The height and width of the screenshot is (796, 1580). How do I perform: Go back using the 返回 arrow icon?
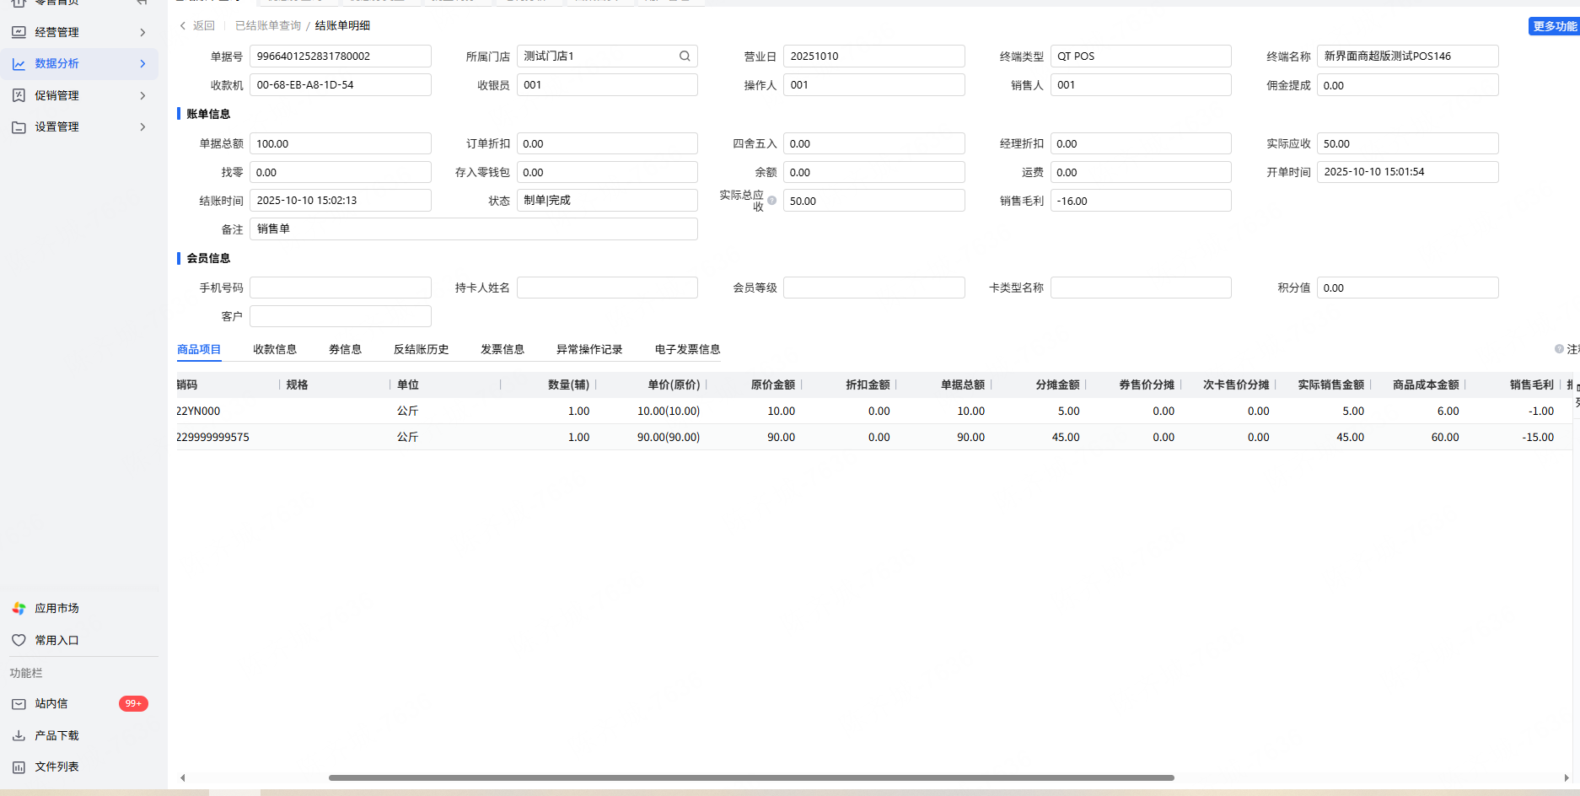[x=183, y=26]
